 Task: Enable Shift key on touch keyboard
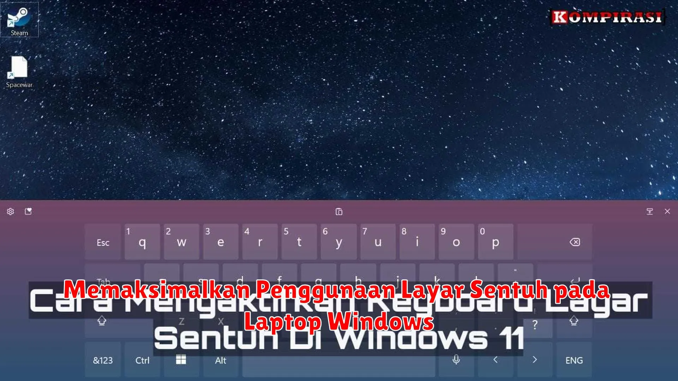pyautogui.click(x=102, y=321)
